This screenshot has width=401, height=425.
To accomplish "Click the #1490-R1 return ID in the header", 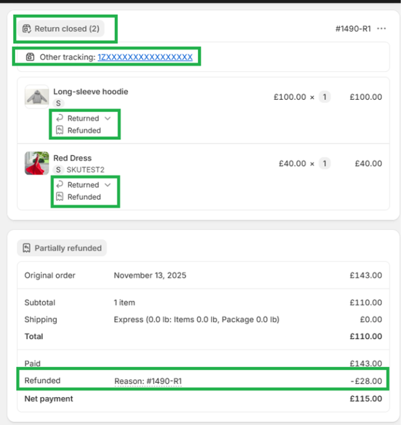I will click(353, 28).
